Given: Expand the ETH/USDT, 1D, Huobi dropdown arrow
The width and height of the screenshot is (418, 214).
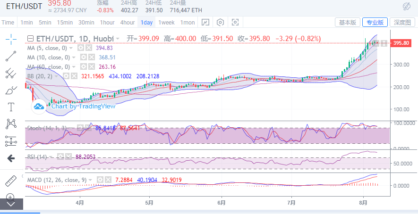Looking at the screenshot, I should tap(118, 39).
